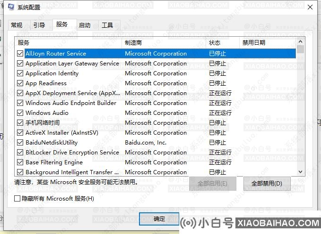Select the 服务 tab

coord(64,24)
